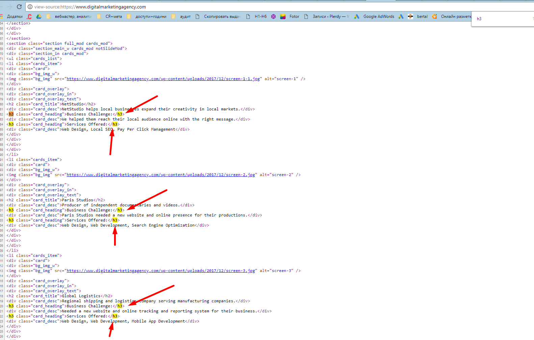Open the Додатки apps shortcut
534x340 pixels.
(x=11, y=16)
